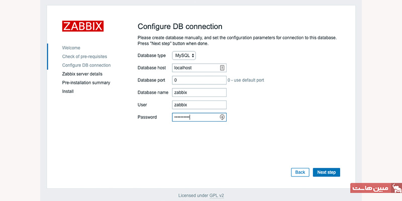Click the 'Configure DB connection' heading
The width and height of the screenshot is (402, 201).
[x=180, y=27]
